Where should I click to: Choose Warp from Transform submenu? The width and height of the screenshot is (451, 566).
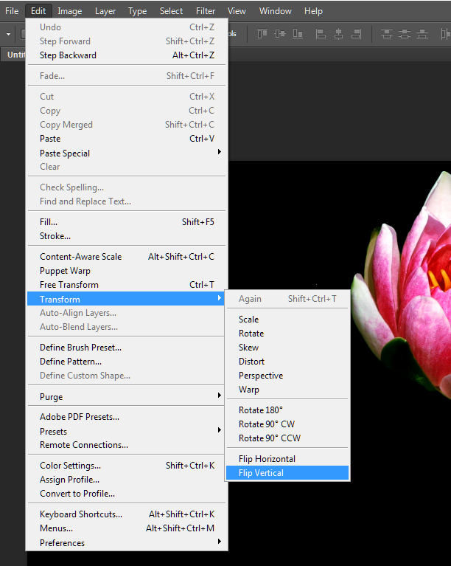tap(287, 390)
